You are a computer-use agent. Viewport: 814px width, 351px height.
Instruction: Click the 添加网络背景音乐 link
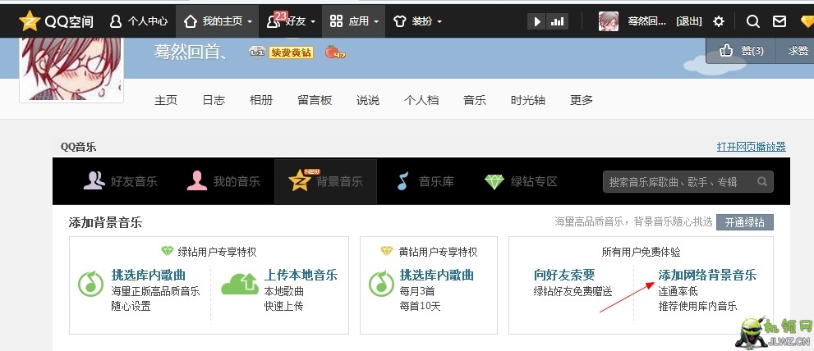tap(707, 275)
